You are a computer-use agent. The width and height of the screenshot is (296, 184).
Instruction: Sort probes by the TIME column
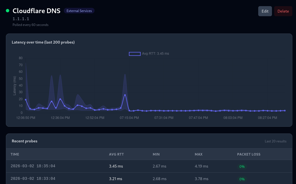coord(15,154)
